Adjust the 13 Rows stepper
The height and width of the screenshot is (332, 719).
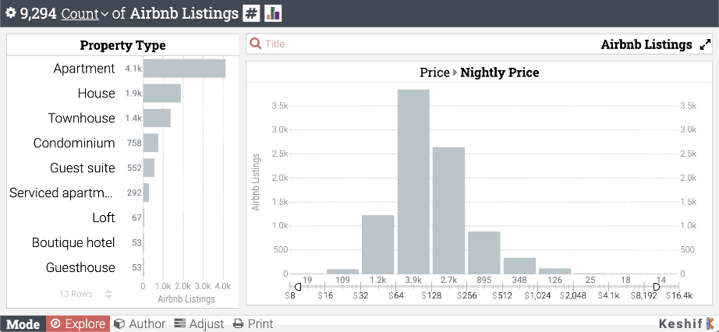point(108,294)
